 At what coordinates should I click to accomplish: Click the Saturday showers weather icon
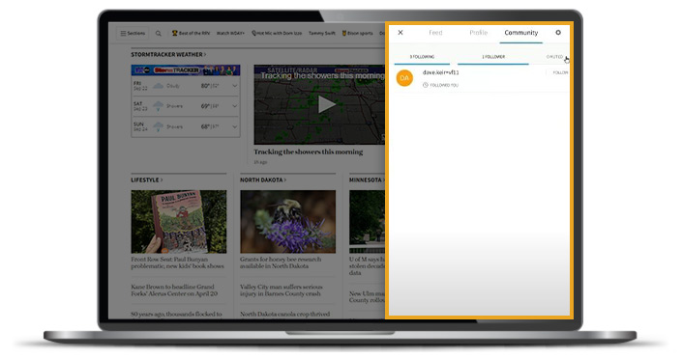(x=159, y=106)
